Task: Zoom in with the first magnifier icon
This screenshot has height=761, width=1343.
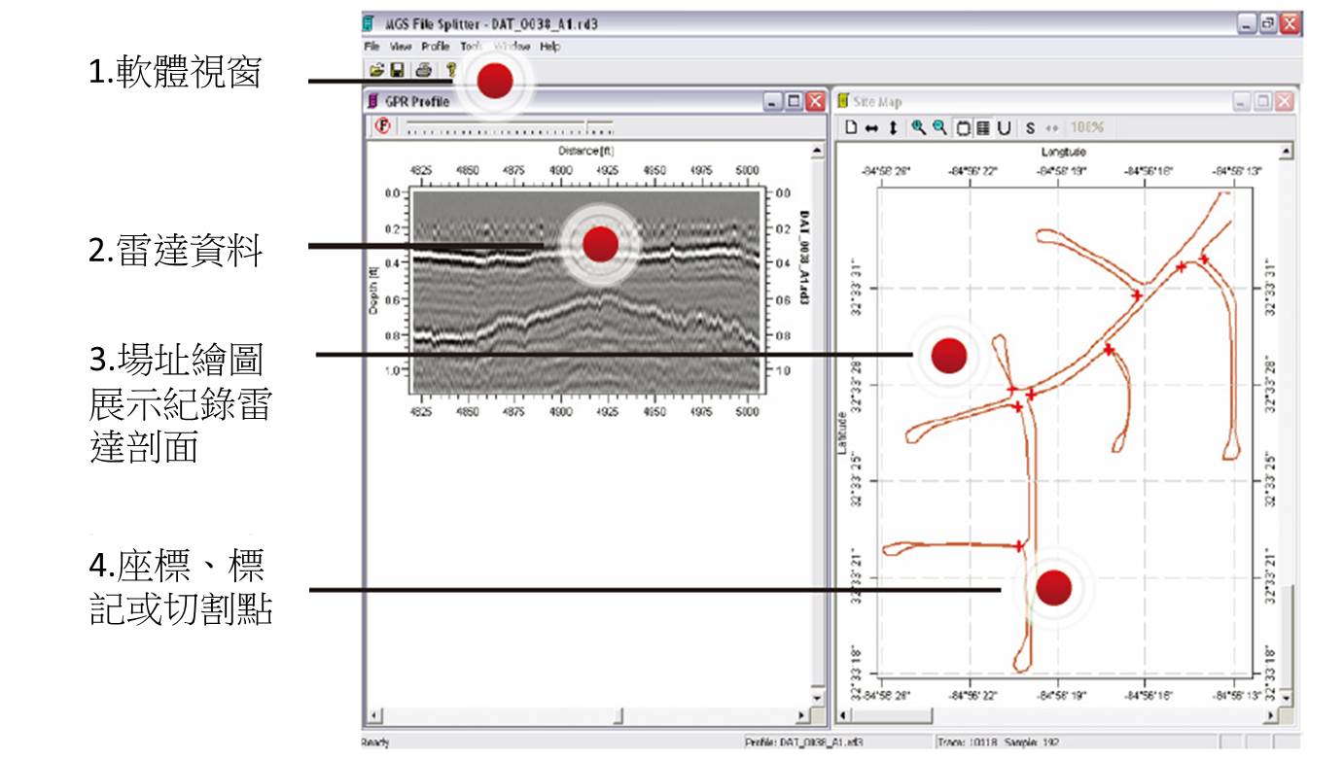Action: coord(918,127)
